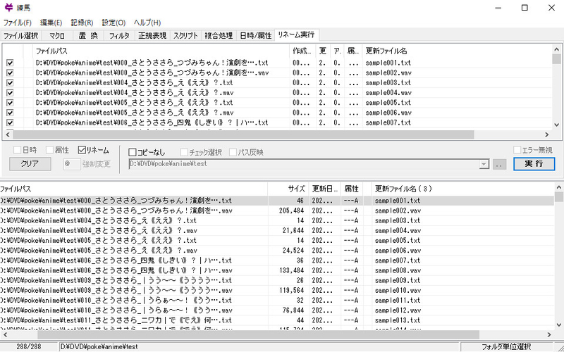
Task: Switch to the ファイル選択 tab
Action: pos(21,36)
